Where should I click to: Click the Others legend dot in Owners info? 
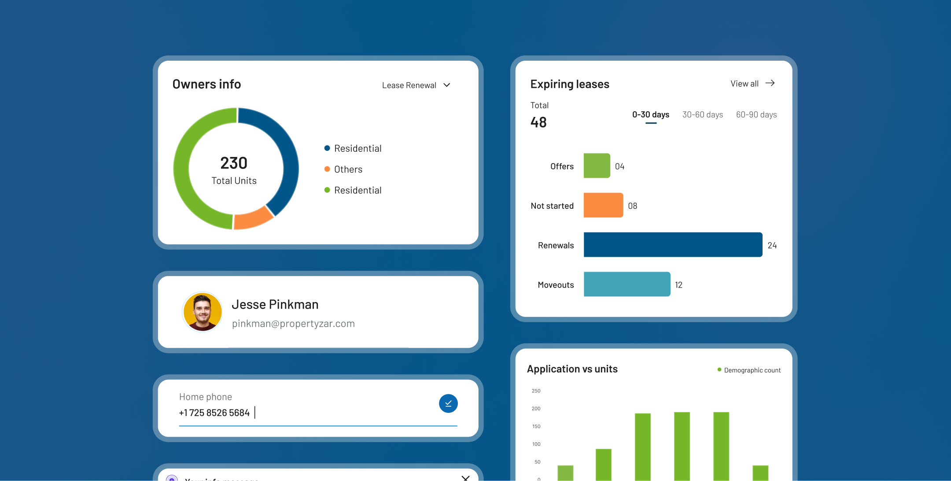coord(327,169)
